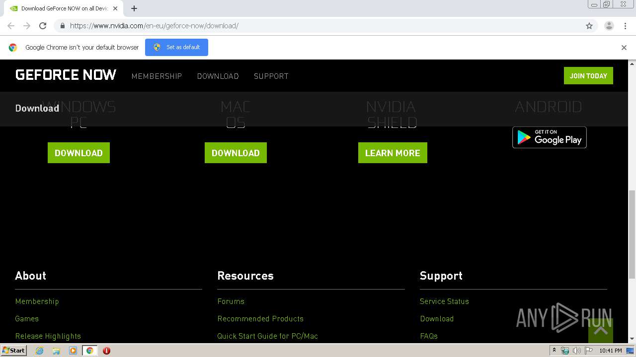636x357 pixels.
Task: Launch Internet Explorer from taskbar
Action: pyautogui.click(x=40, y=351)
